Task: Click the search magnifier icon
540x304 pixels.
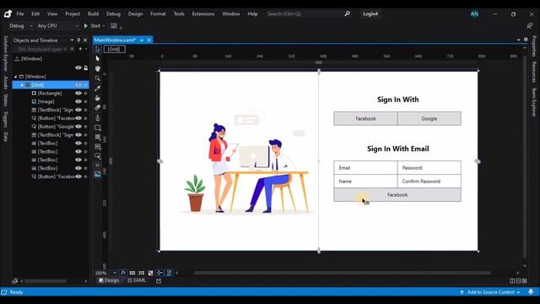Action: click(x=347, y=14)
